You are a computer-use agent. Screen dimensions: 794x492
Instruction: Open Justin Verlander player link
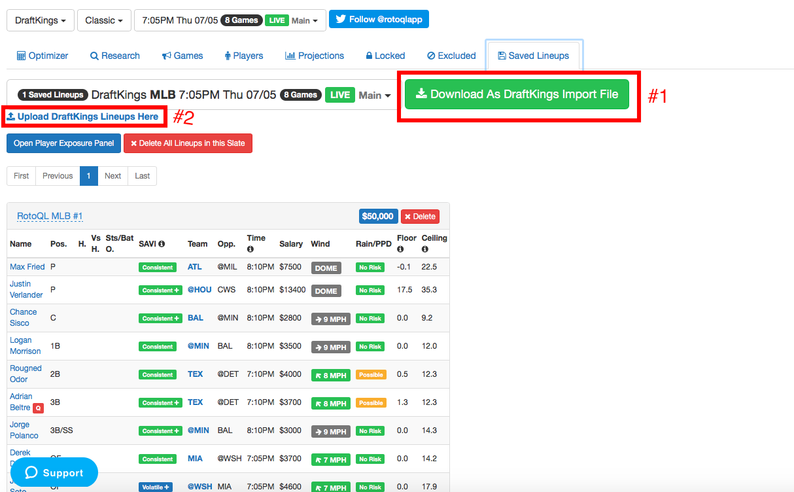(x=26, y=289)
